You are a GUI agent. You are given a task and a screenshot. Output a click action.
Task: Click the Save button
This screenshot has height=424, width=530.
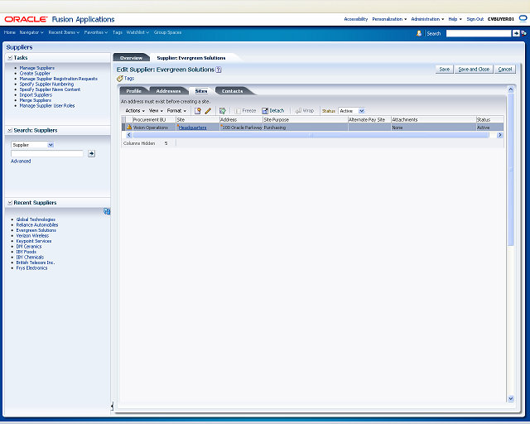[x=444, y=70]
